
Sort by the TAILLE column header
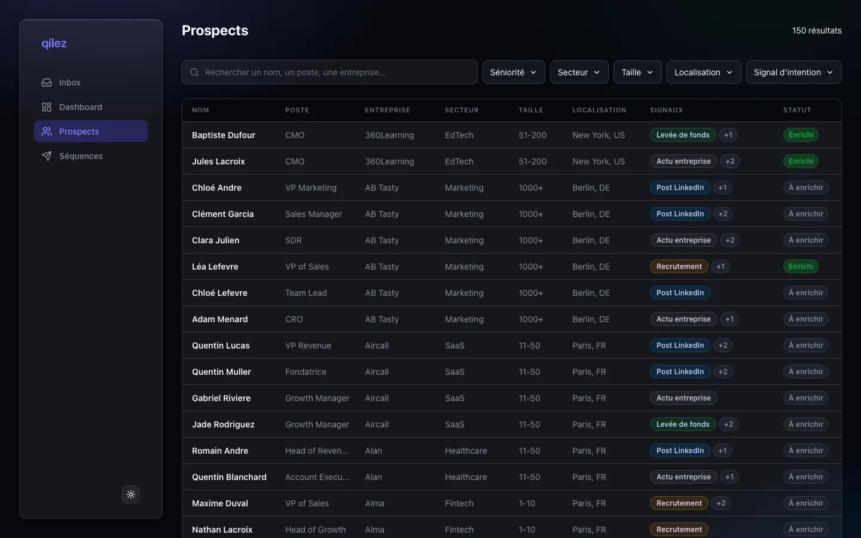(531, 110)
